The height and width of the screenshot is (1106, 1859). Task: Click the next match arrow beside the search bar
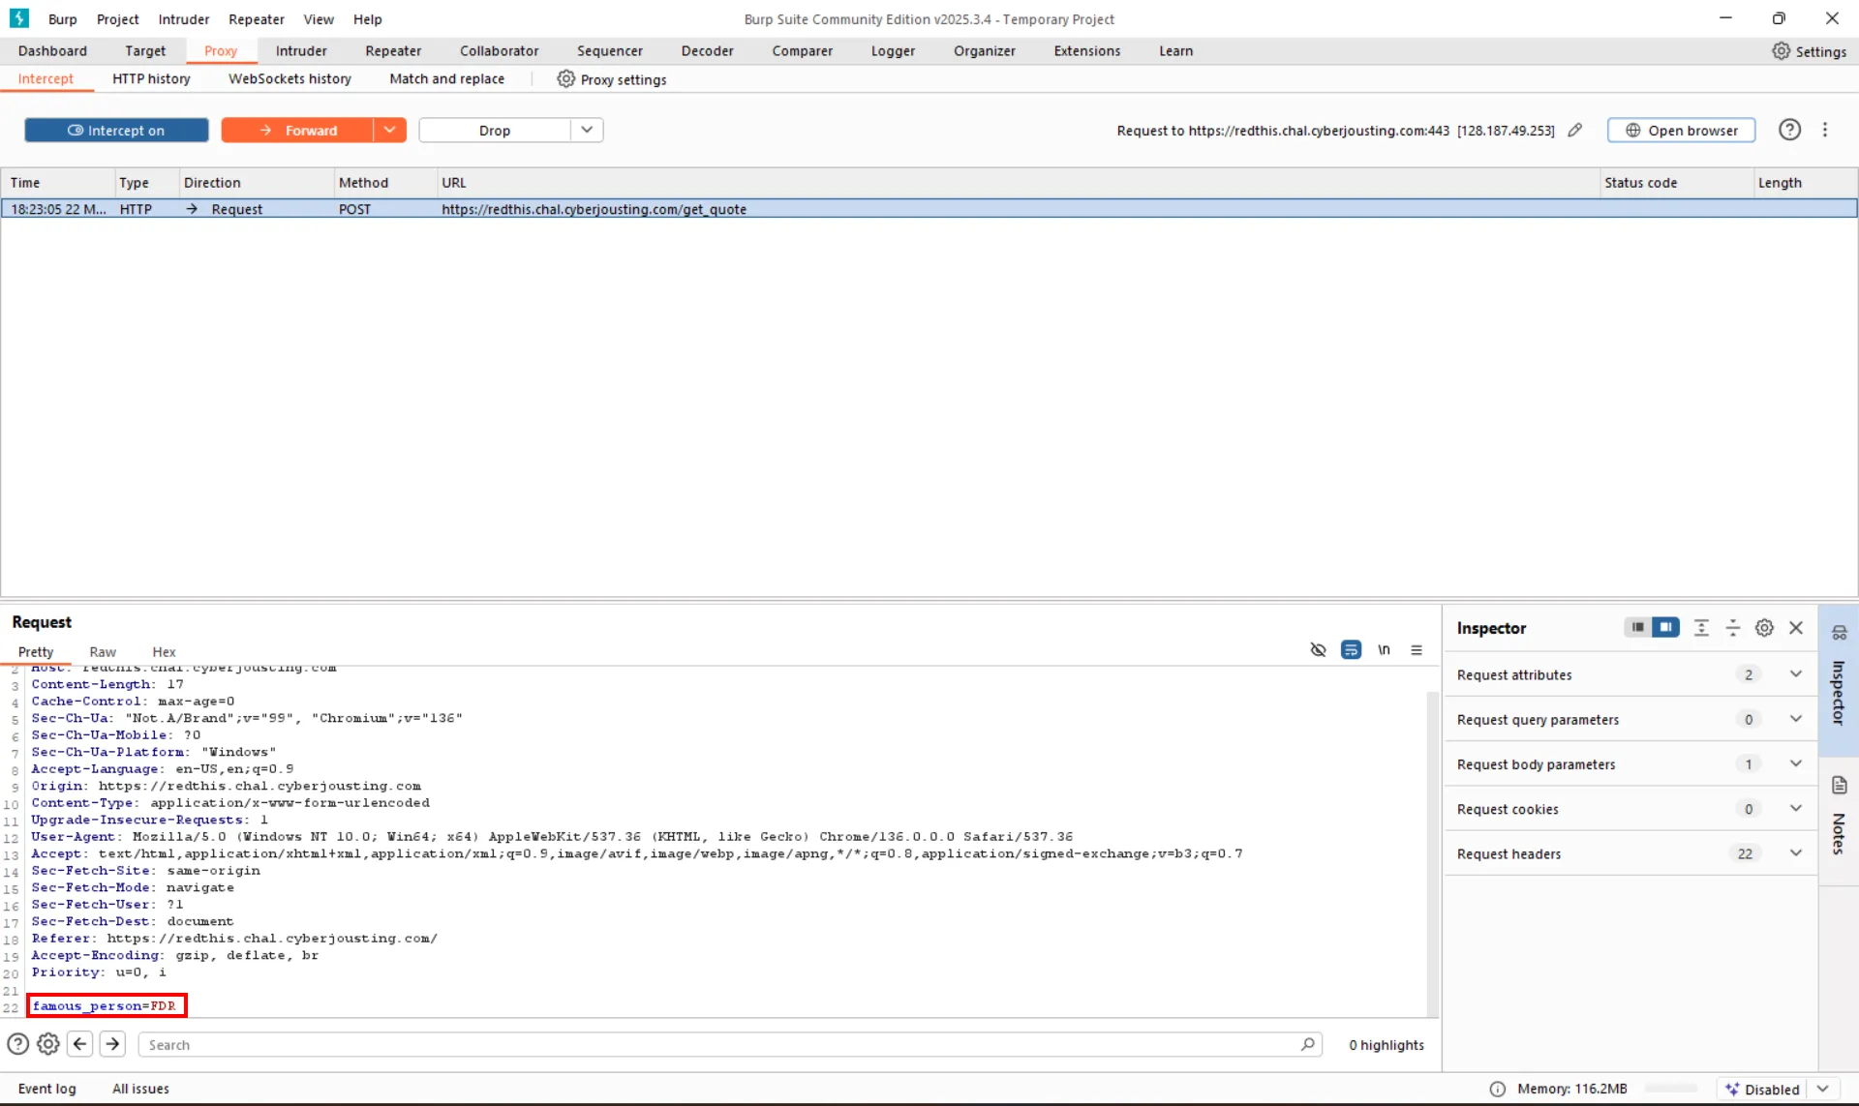coord(112,1044)
